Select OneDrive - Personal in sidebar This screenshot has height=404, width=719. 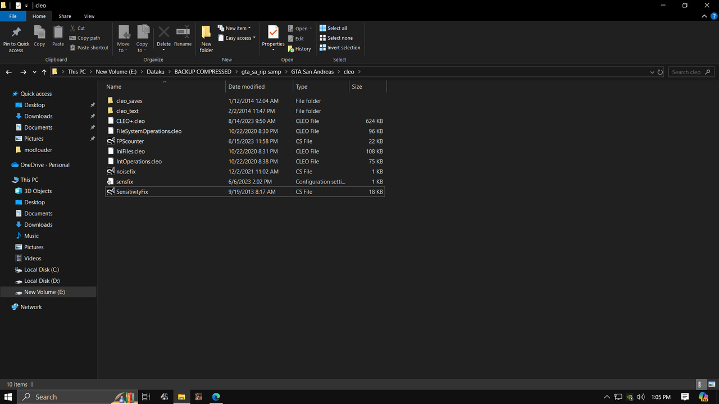(x=45, y=165)
